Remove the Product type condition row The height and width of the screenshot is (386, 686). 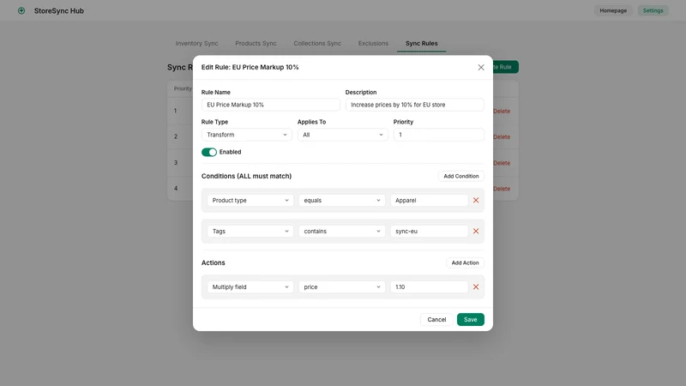point(476,201)
